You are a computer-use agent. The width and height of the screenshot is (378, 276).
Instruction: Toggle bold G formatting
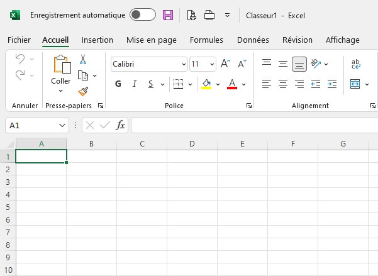pos(118,84)
